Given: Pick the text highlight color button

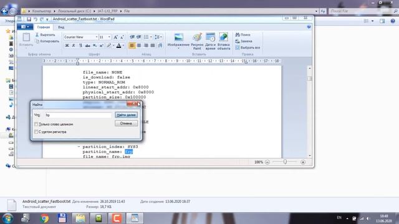Looking at the screenshot, I should [x=109, y=45].
